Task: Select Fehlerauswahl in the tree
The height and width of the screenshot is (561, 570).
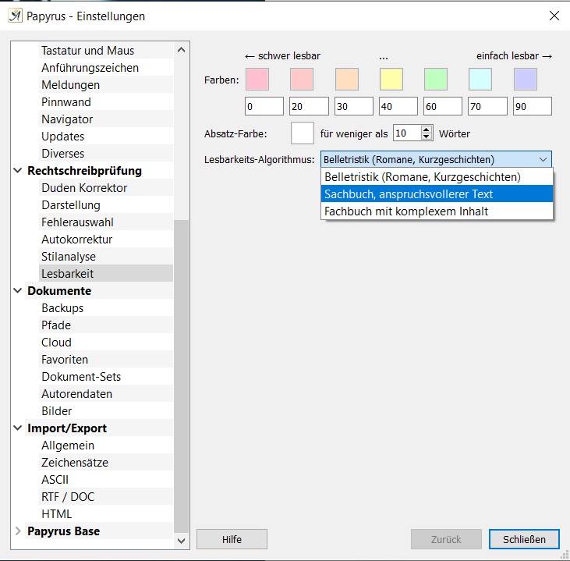Action: pyautogui.click(x=106, y=222)
